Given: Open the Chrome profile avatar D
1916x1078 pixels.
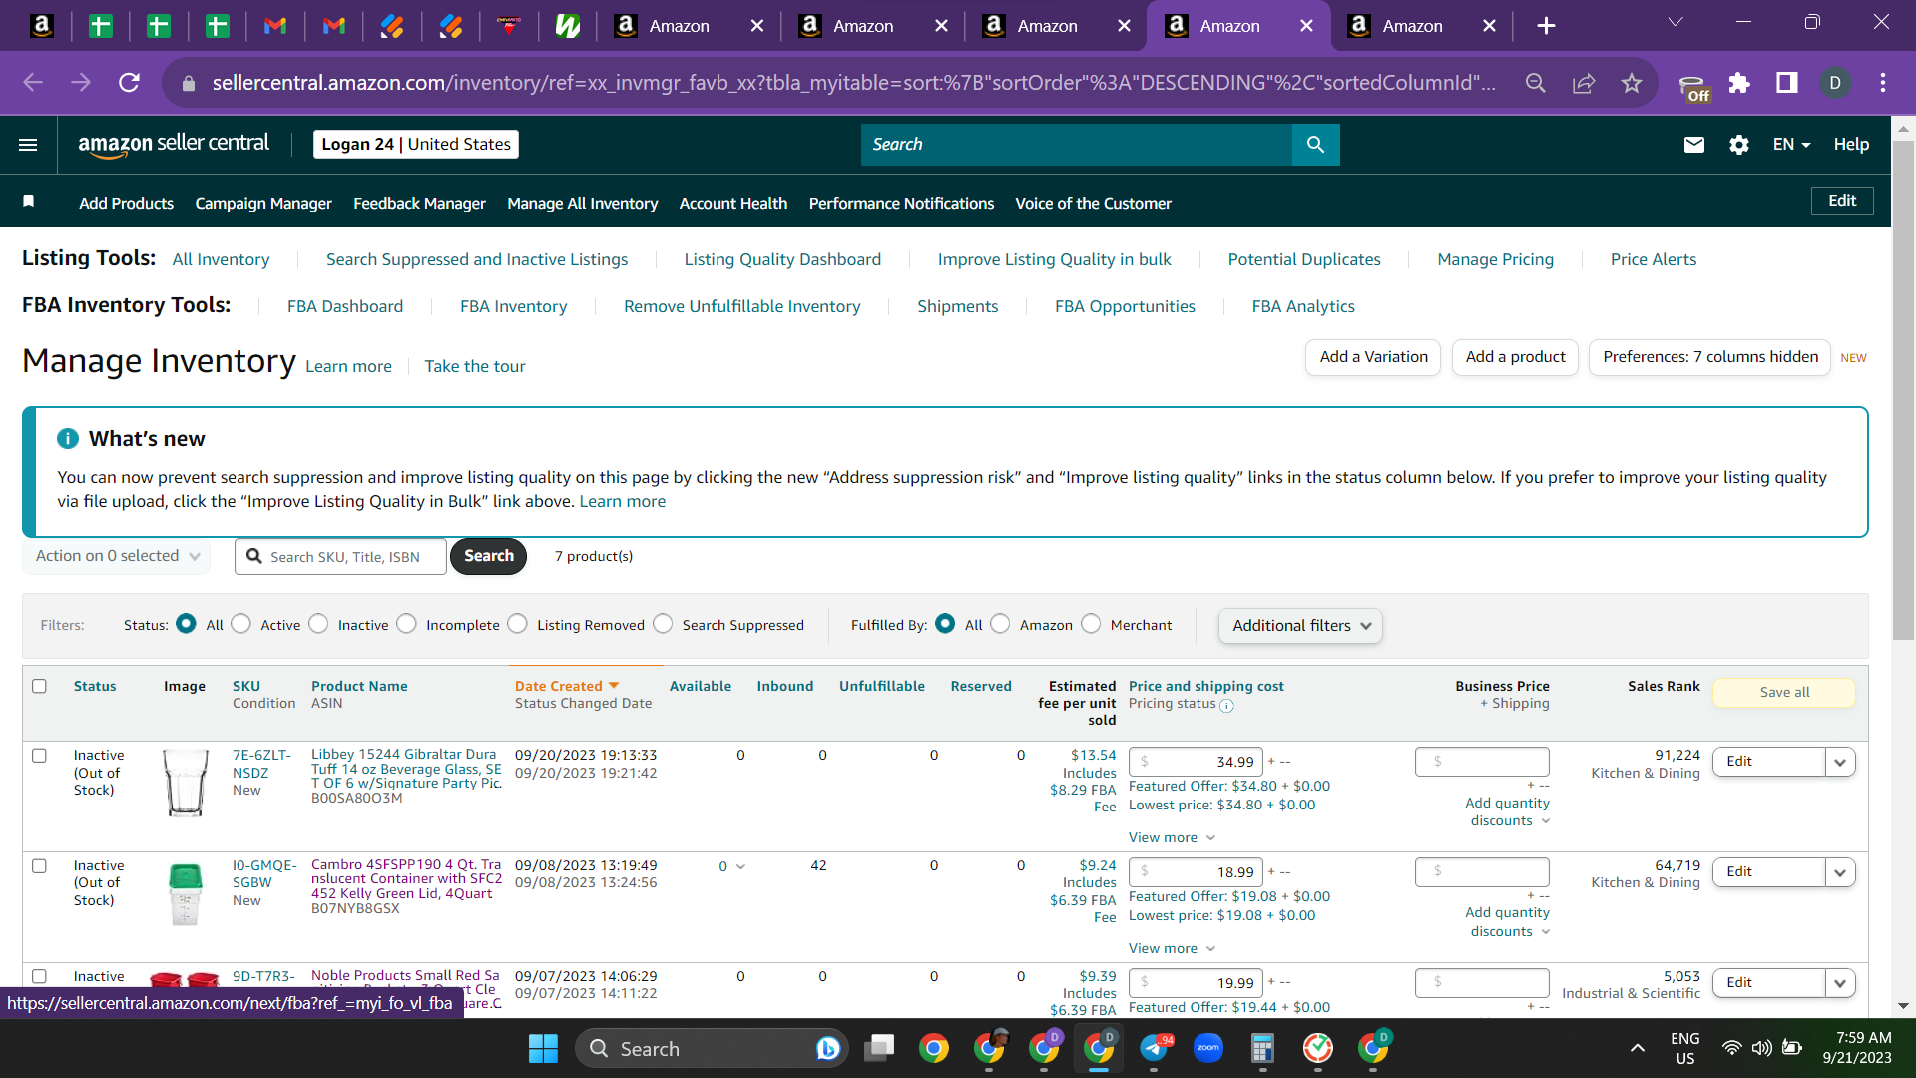Looking at the screenshot, I should pos(1834,83).
